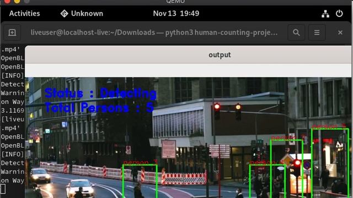Screen dimensions: 353x198
Task: Open the wired network status icon
Action: 325,14
